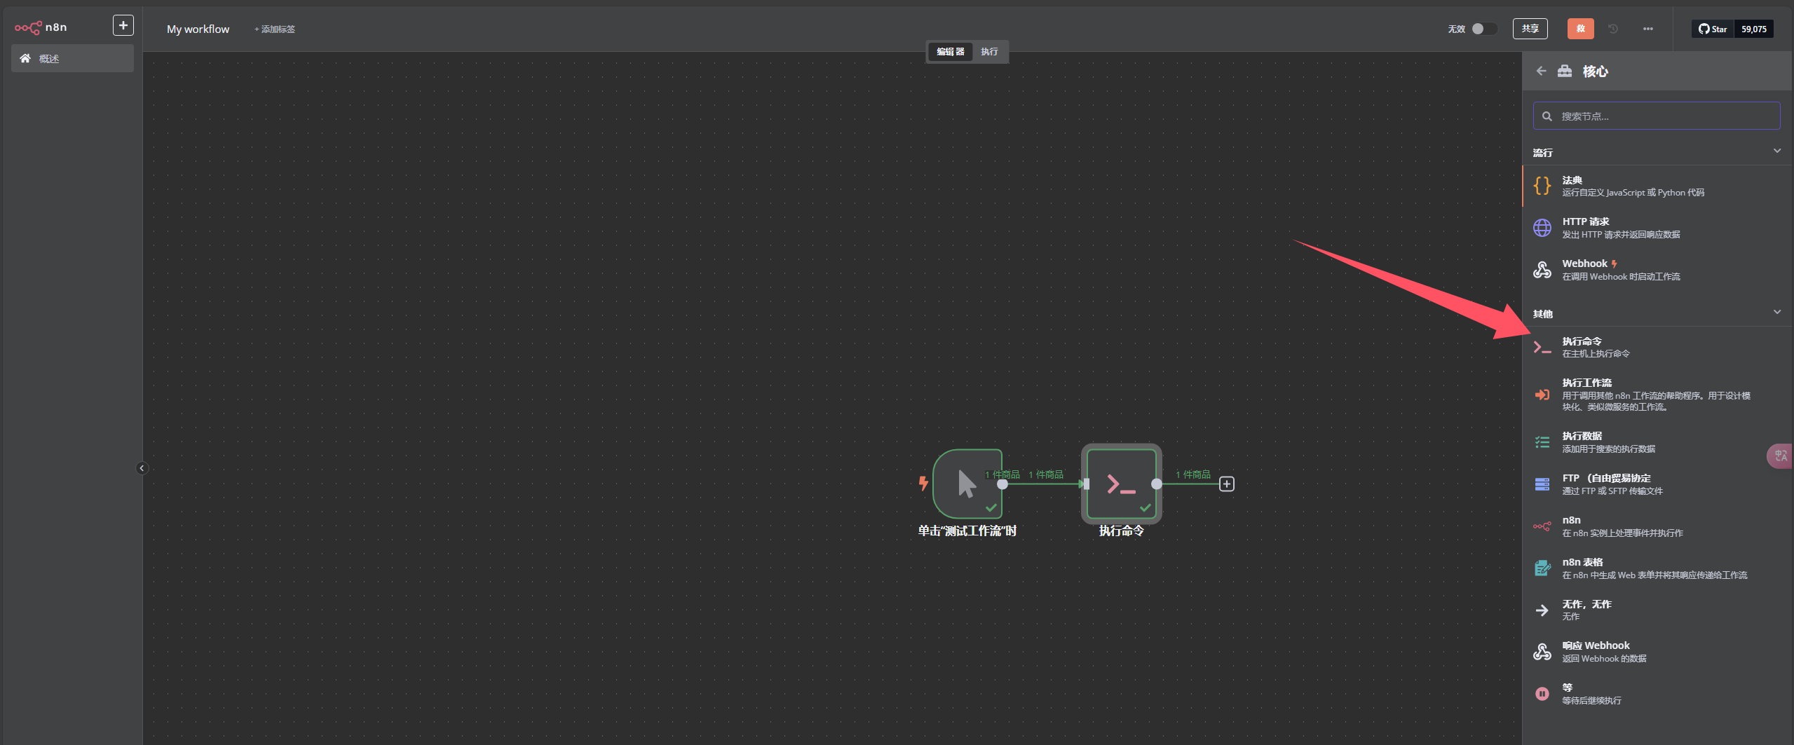Click the orange save button
Viewport: 1794px width, 745px height.
[1580, 29]
